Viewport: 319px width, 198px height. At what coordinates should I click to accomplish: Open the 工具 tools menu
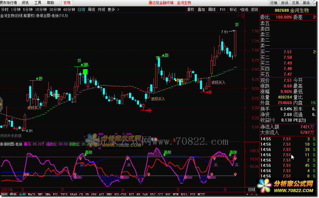tap(38, 3)
